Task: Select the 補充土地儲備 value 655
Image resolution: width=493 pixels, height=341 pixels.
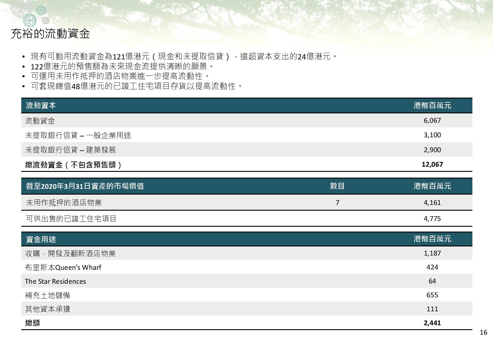Action: click(432, 295)
